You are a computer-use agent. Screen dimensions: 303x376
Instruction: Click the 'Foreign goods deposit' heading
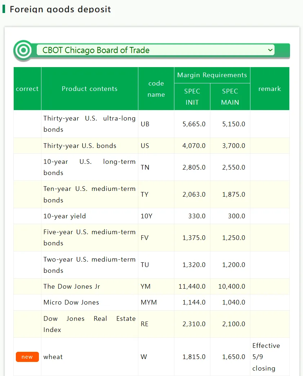click(60, 9)
